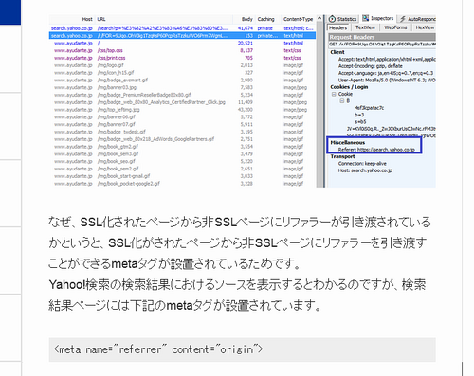Click the body size value 41,674

246,28
